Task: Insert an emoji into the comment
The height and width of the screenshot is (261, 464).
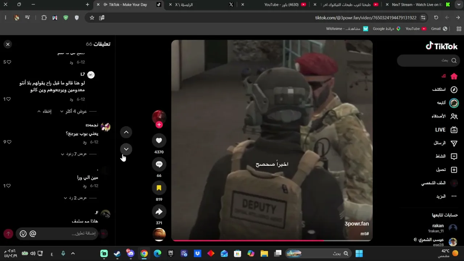Action: (23, 234)
